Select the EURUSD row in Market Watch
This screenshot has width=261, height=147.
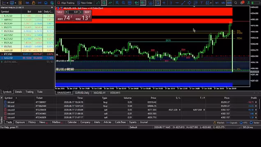tap(27, 16)
